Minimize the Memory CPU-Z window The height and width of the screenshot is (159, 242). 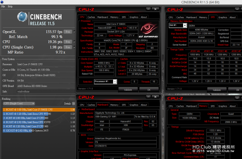coord(237,98)
